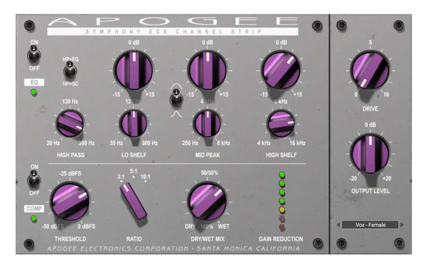This screenshot has width=426, height=269.
Task: Click the MID PEAK label
Action: coord(208,155)
